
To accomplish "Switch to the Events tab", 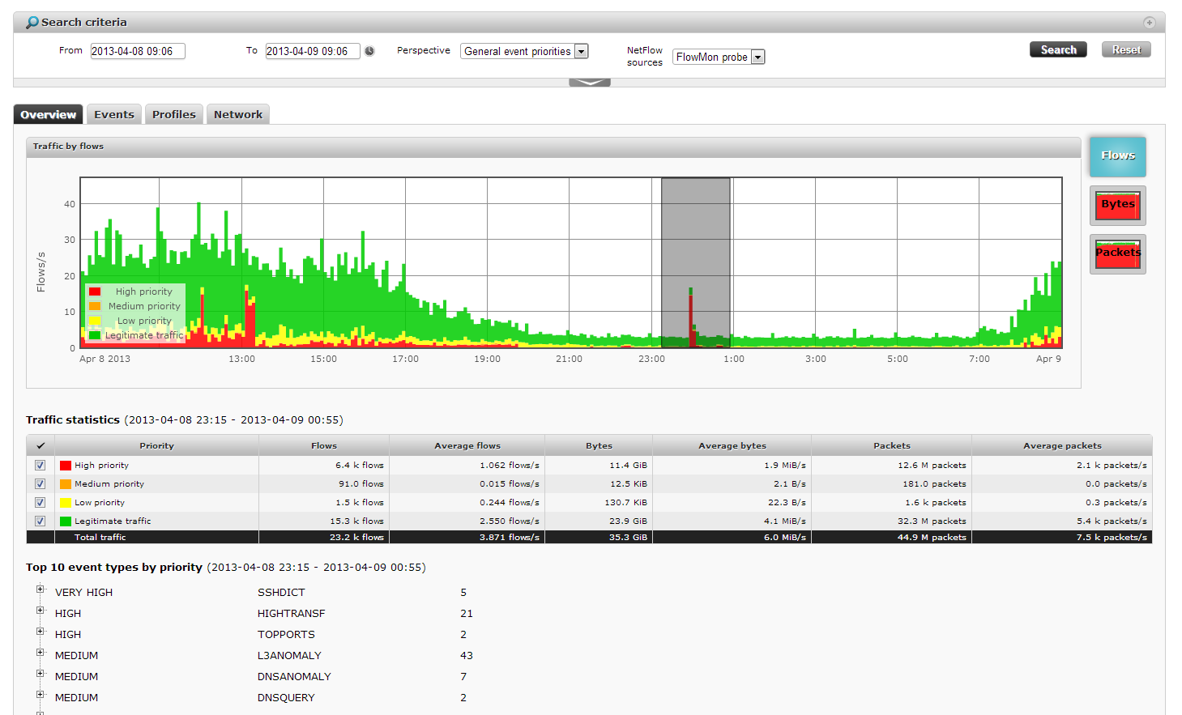I will click(114, 115).
